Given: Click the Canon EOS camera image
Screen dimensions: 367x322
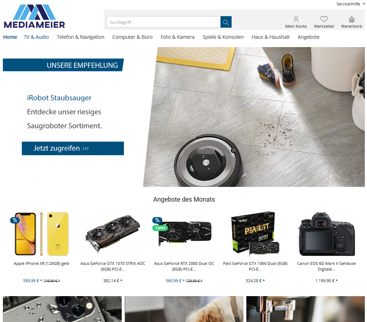Looking at the screenshot, I should (326, 234).
